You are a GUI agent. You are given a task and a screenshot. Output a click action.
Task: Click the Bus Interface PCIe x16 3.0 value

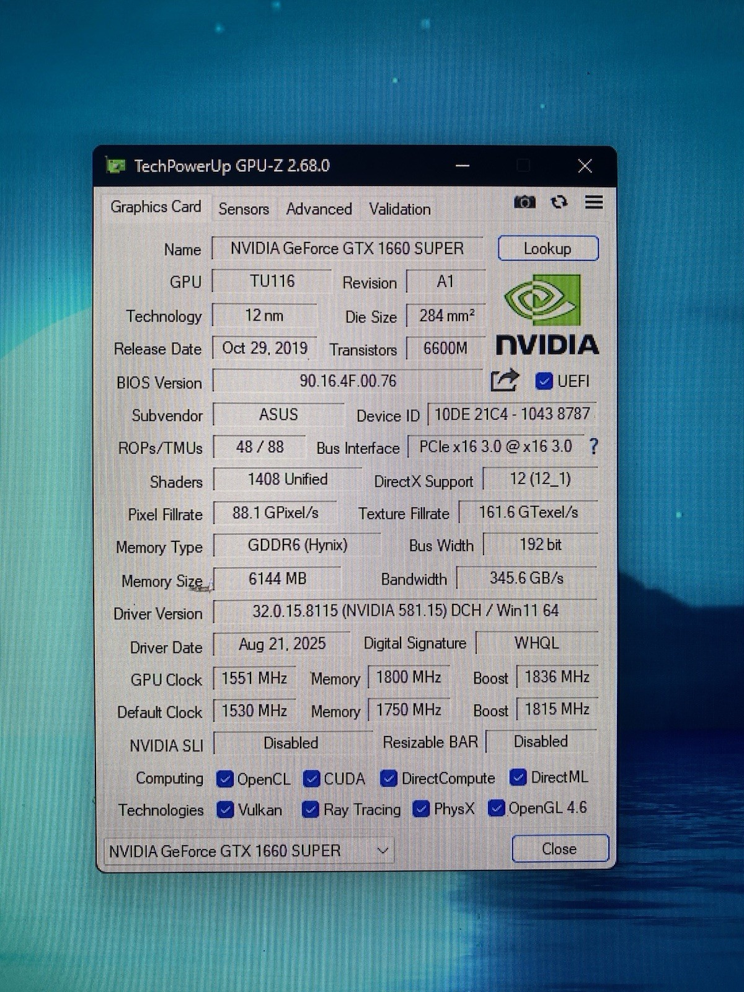(x=496, y=446)
